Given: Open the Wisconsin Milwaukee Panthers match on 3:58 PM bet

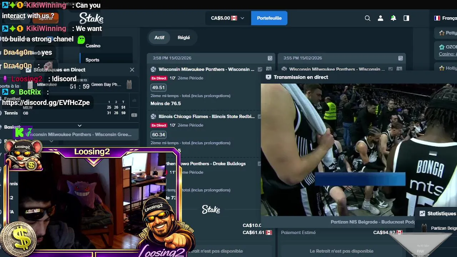Looking at the screenshot, I should click(206, 69).
